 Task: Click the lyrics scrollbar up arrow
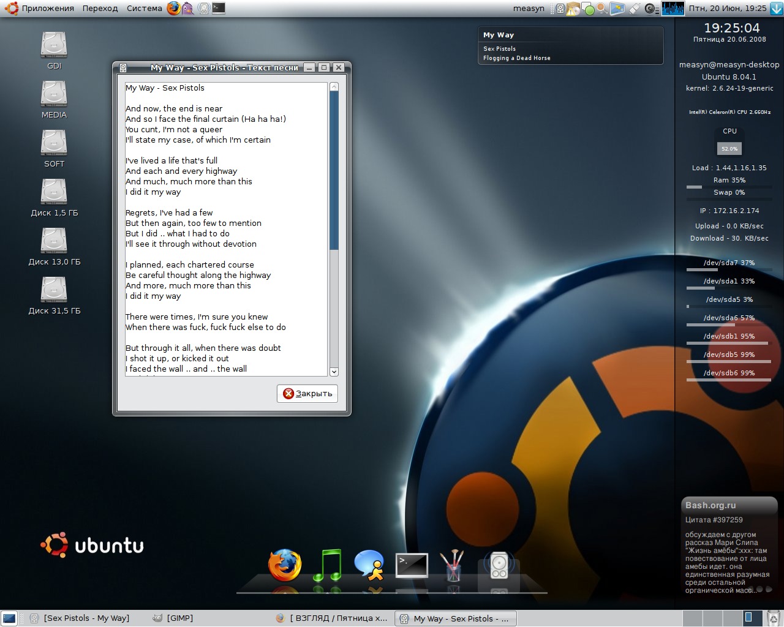click(334, 86)
